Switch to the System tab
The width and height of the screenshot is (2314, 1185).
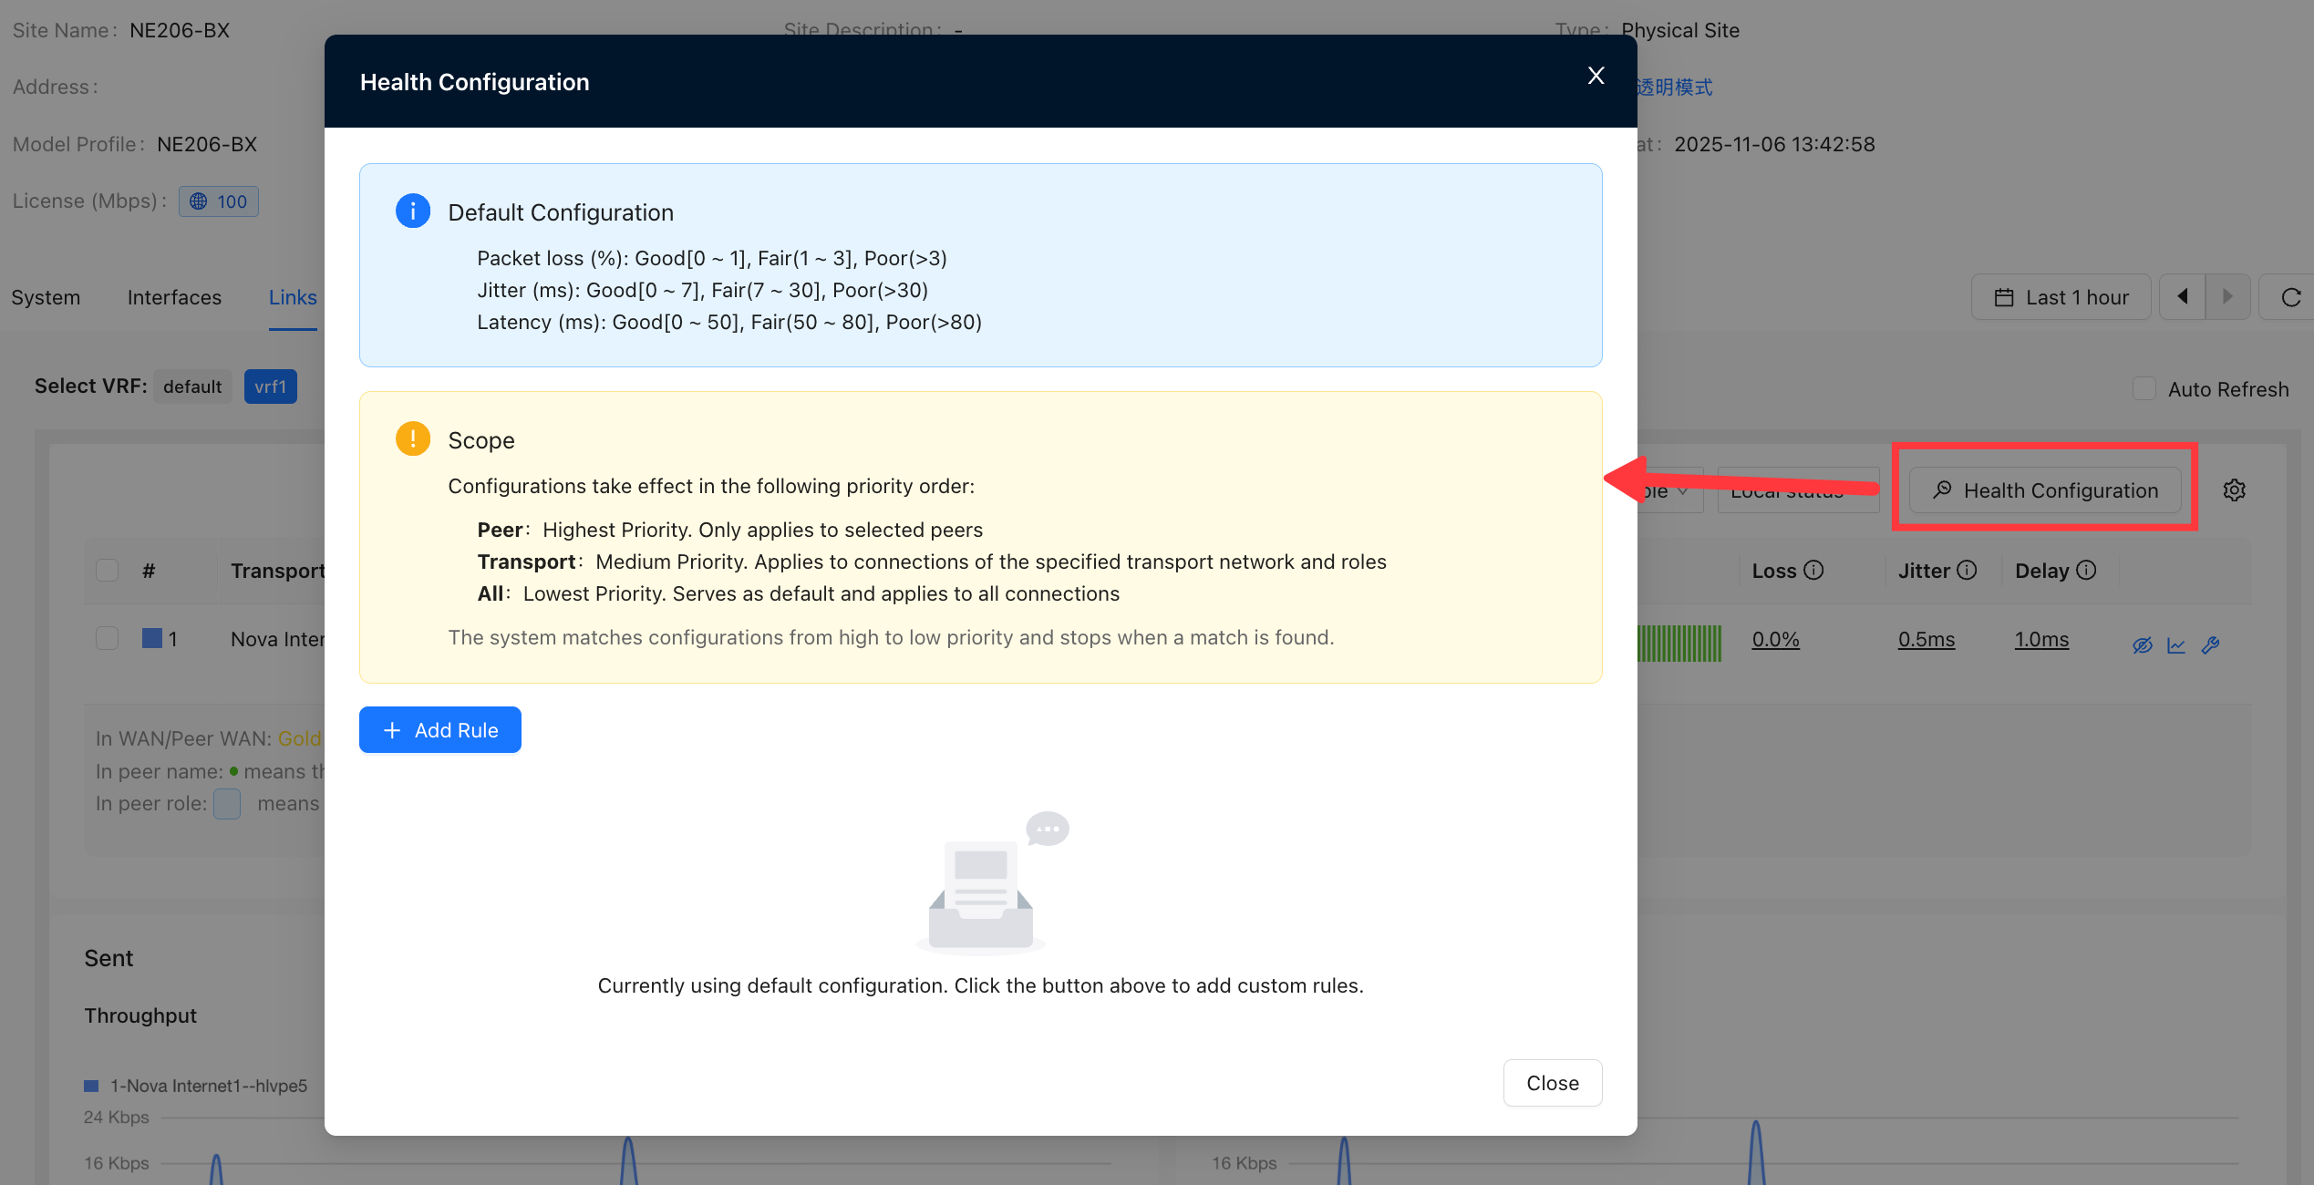pos(46,297)
